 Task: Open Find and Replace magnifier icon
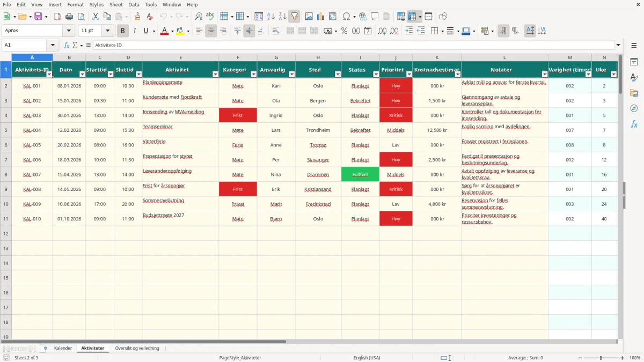tap(199, 17)
